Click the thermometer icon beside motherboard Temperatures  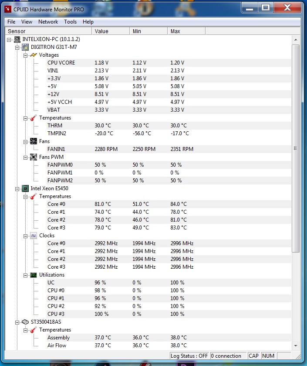(x=34, y=118)
